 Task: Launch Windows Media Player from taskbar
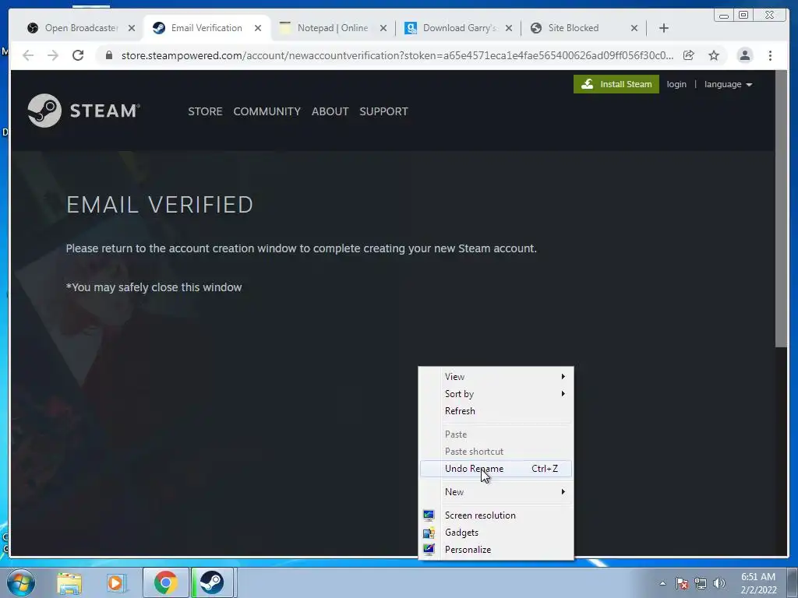point(116,582)
